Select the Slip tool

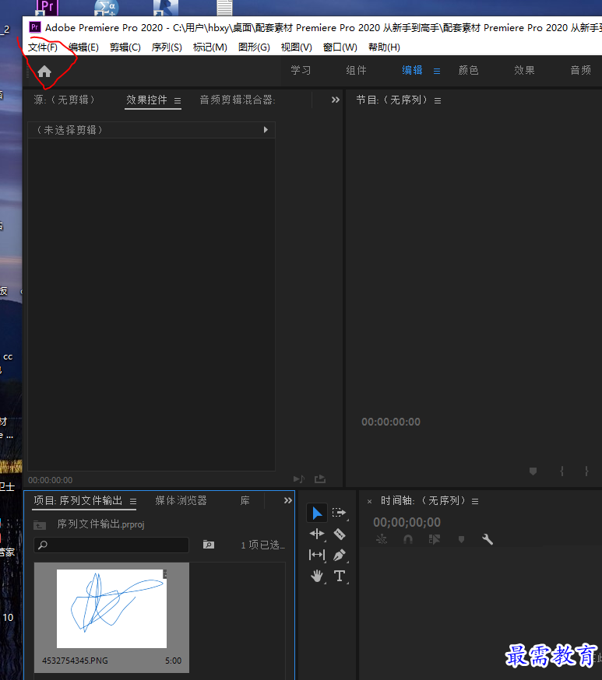click(317, 555)
